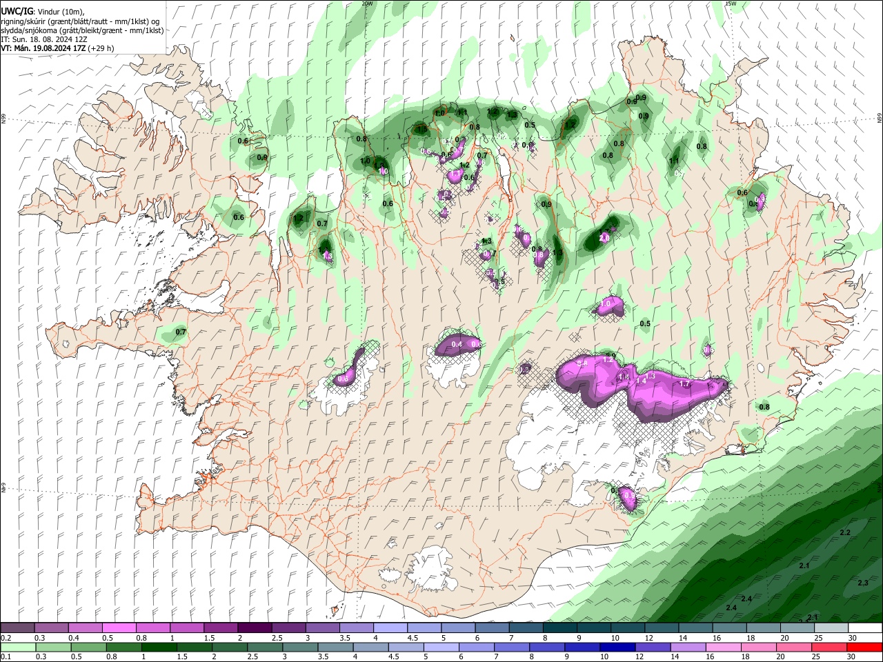The width and height of the screenshot is (883, 662).
Task: Click the lower legend swatch between 3 and 3.5
Action: [x=301, y=648]
